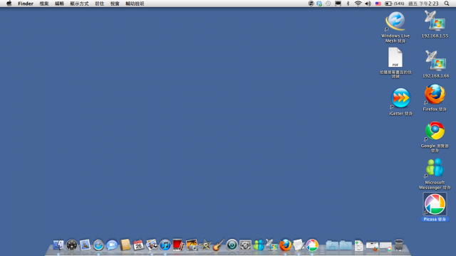Open the displays menu bar icon
This screenshot has width=456, height=256.
coord(338,4)
